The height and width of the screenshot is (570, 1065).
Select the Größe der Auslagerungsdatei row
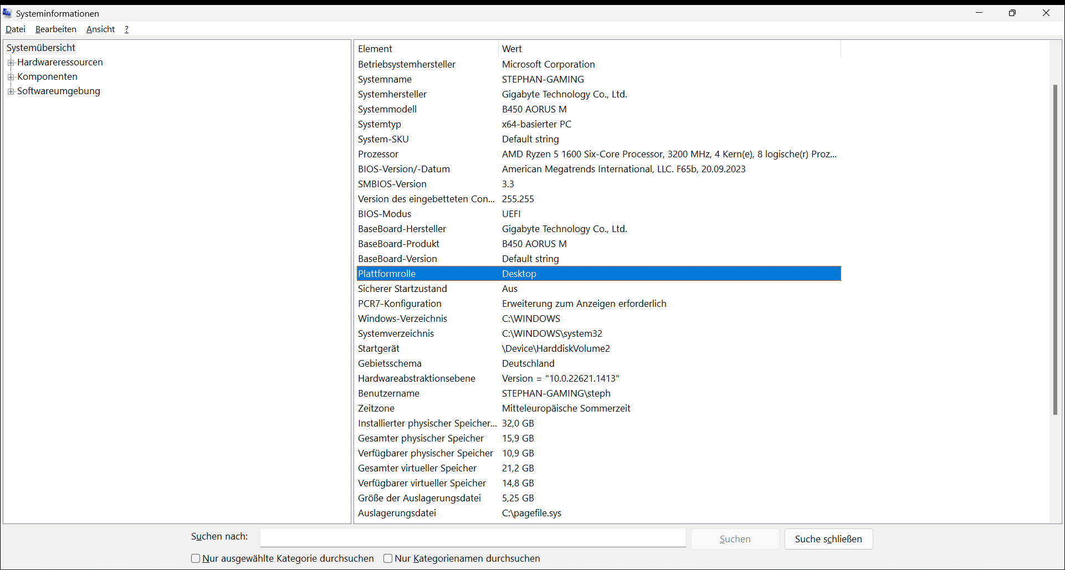(x=599, y=498)
